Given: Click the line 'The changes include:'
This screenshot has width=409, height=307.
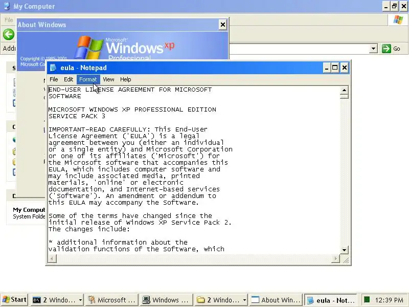Looking at the screenshot, I should tap(89, 229).
